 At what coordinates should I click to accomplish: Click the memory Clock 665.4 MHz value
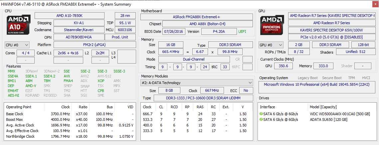coord(171,52)
